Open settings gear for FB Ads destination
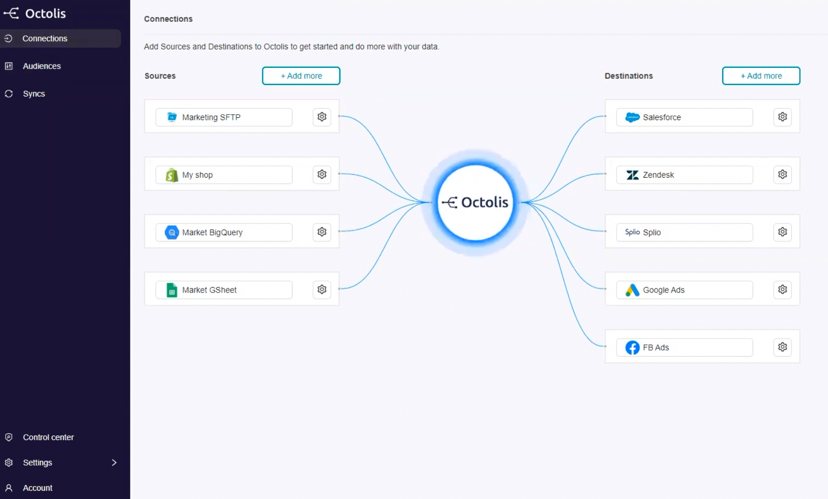 coord(783,347)
